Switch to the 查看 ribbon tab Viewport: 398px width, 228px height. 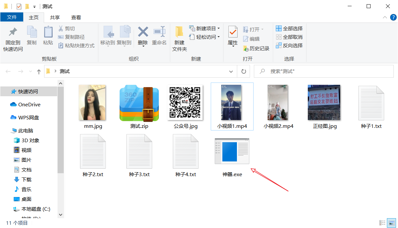coord(76,18)
